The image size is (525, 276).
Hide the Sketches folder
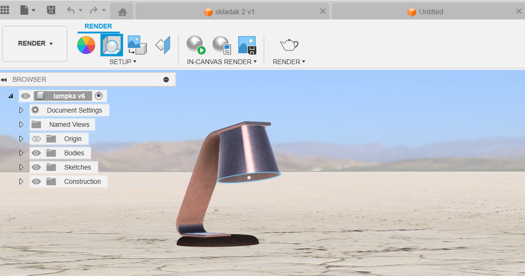tap(36, 167)
